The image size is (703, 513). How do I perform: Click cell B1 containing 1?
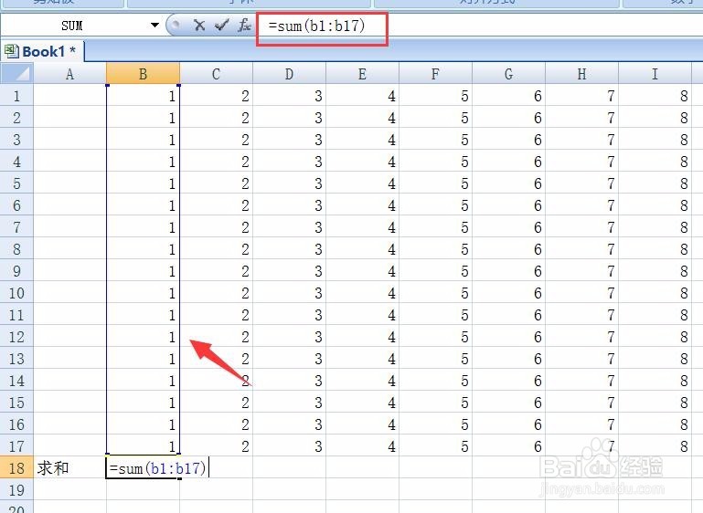pos(143,95)
